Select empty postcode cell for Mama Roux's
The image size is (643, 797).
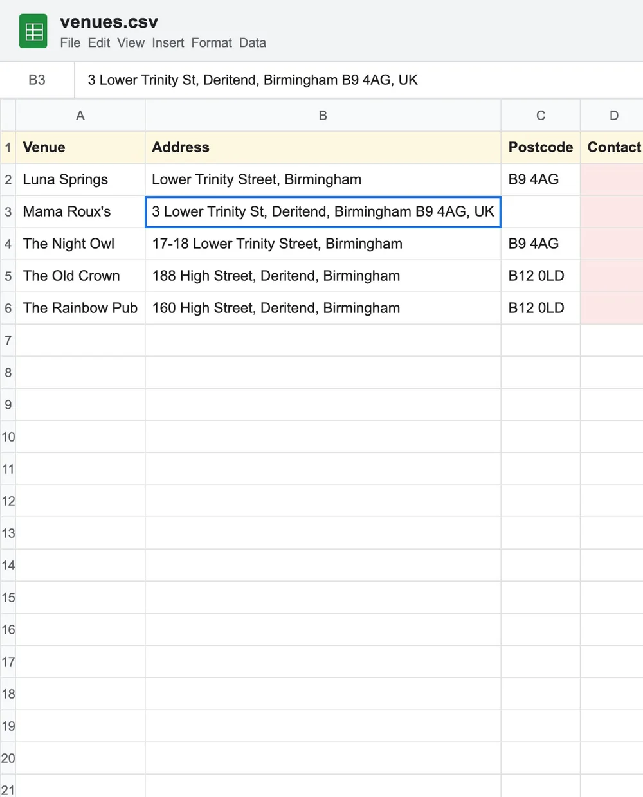click(x=541, y=212)
